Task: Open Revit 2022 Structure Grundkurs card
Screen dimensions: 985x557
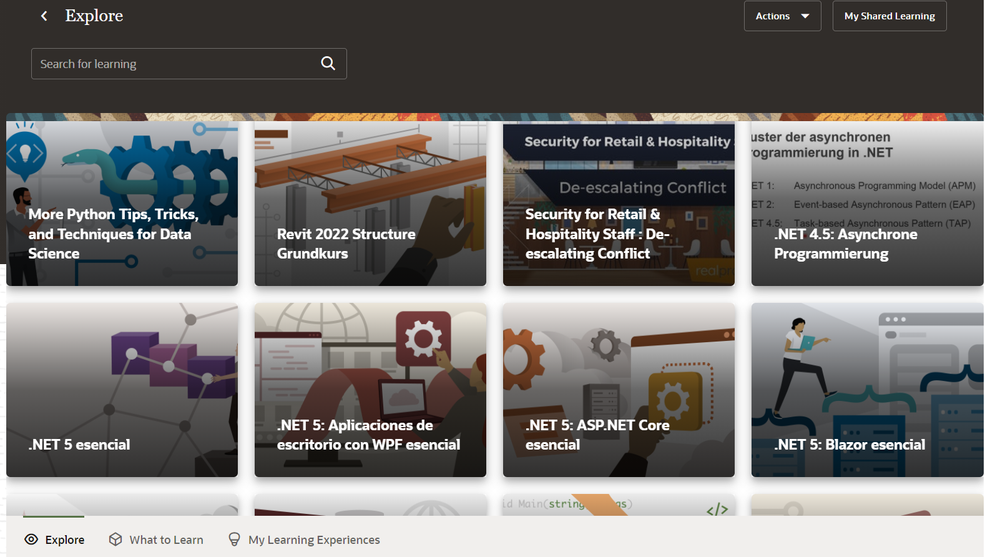Action: point(370,204)
